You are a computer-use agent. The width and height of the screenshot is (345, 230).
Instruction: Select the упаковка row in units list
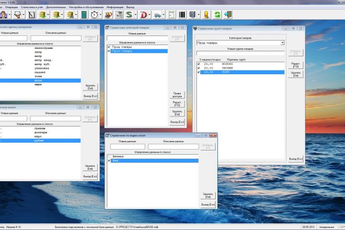[x=40, y=68]
